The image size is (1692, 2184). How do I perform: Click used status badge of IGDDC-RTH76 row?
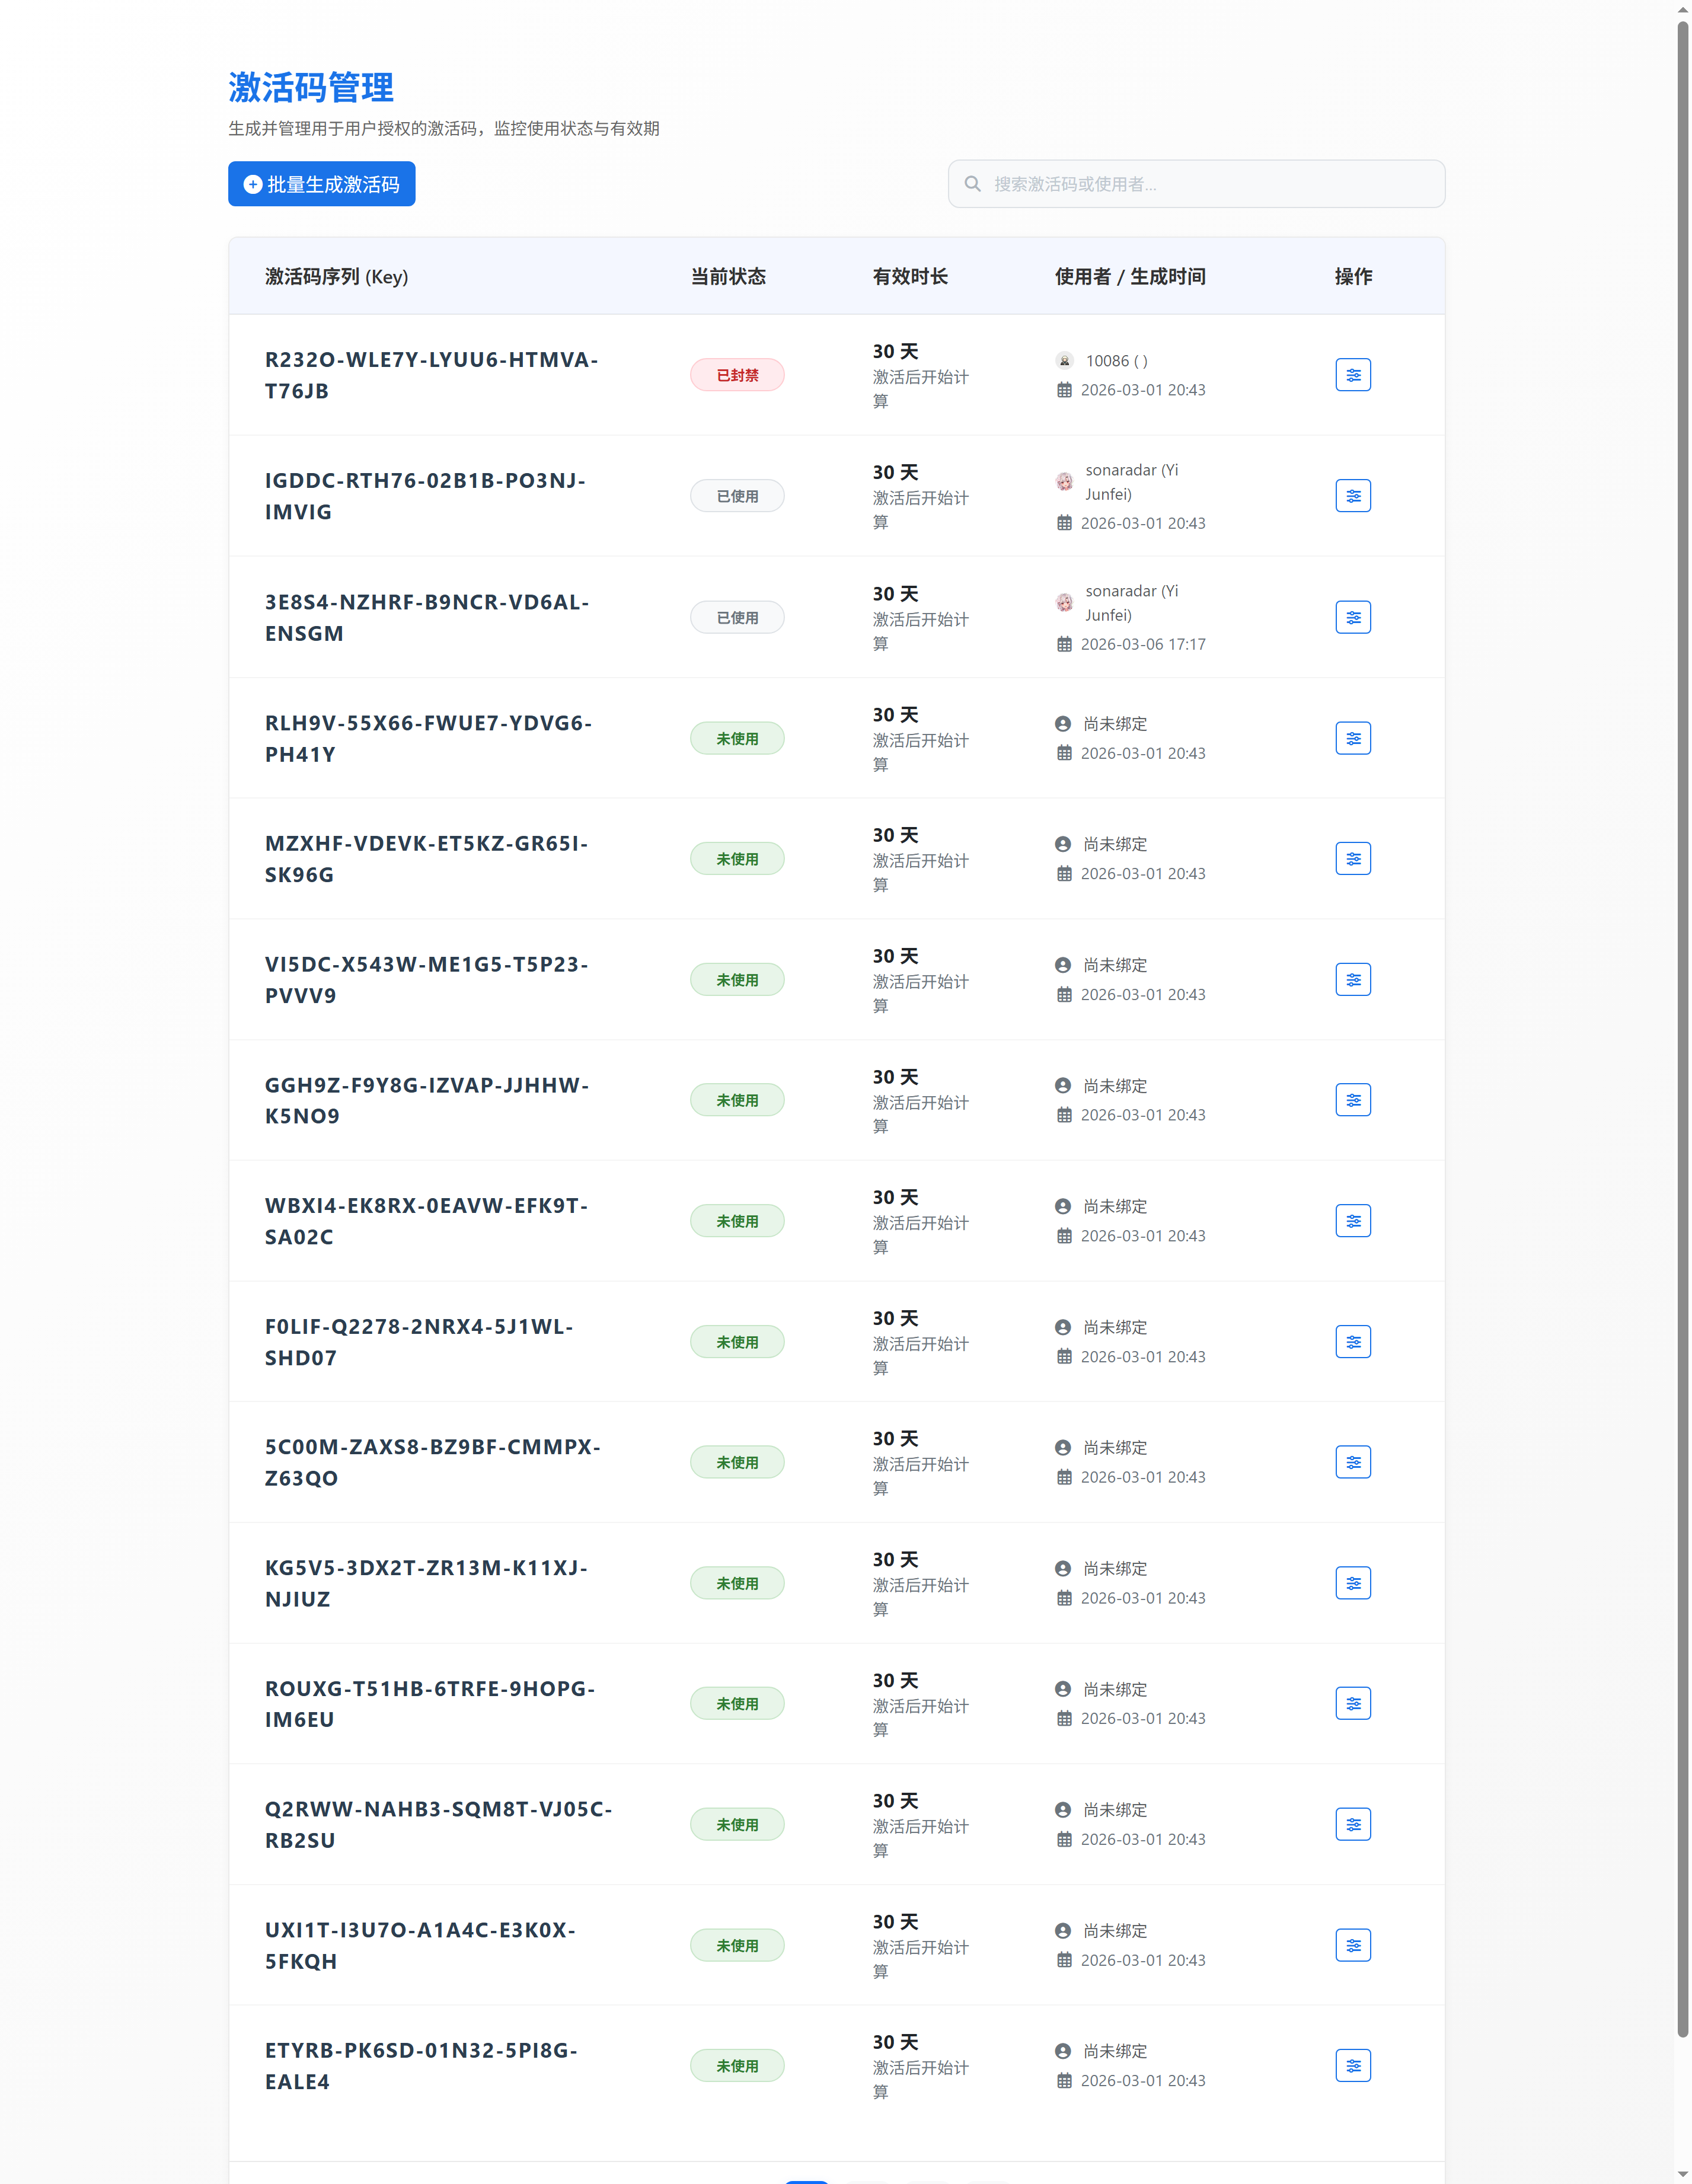737,496
